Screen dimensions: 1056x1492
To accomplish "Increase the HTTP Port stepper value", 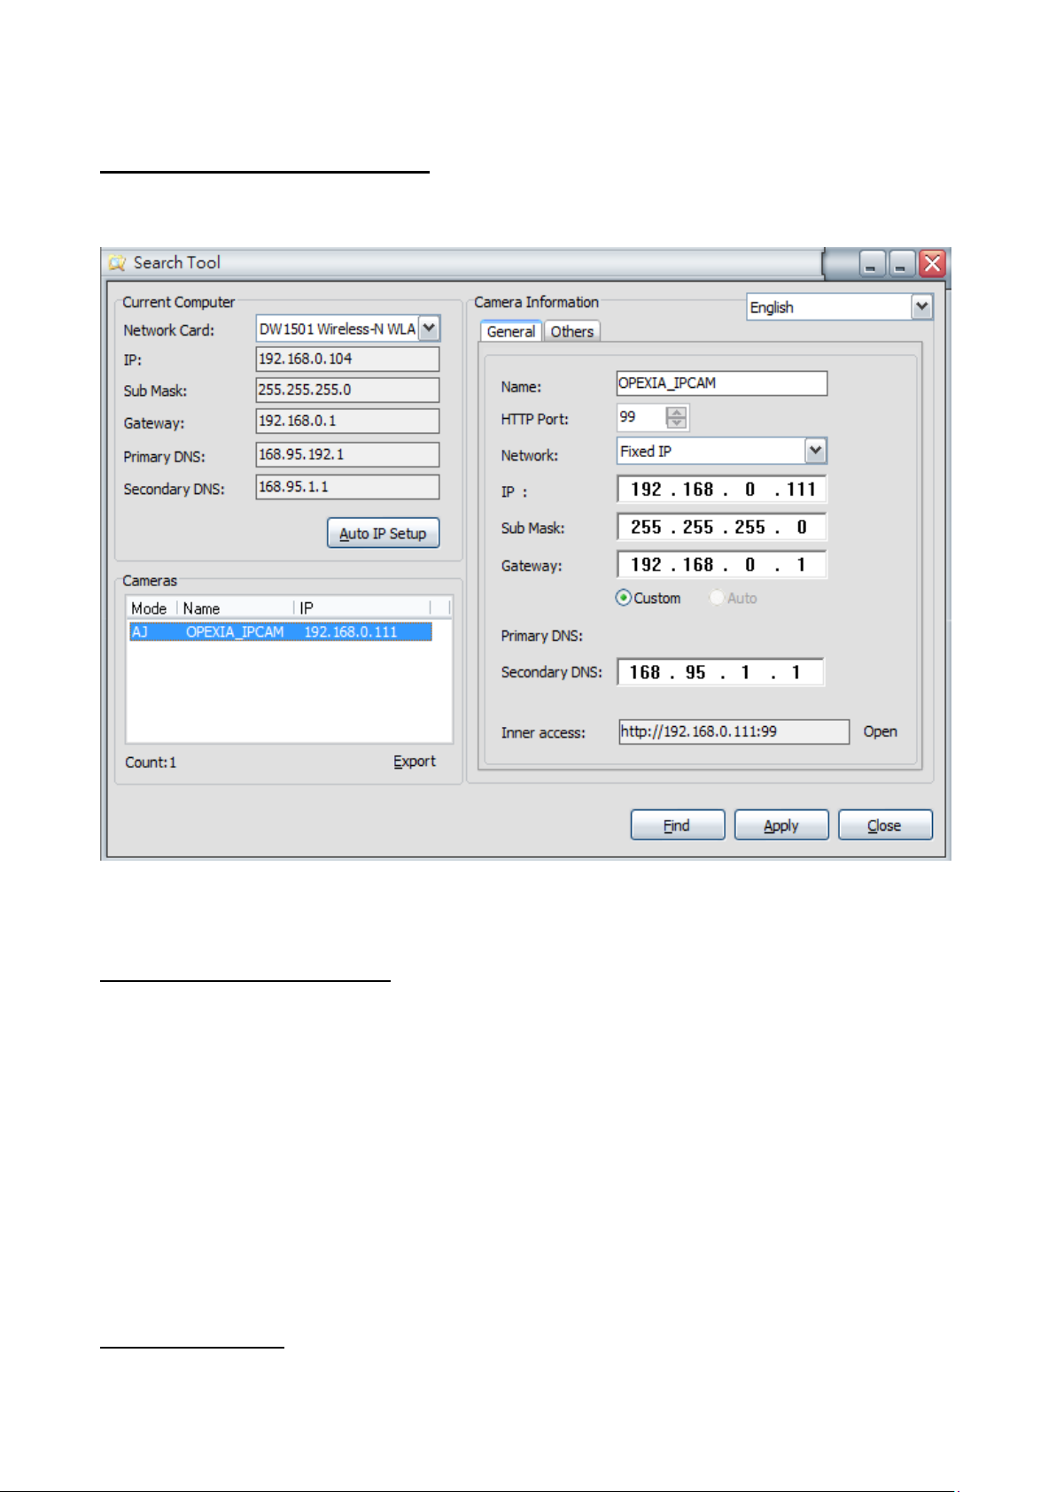I will (x=677, y=412).
